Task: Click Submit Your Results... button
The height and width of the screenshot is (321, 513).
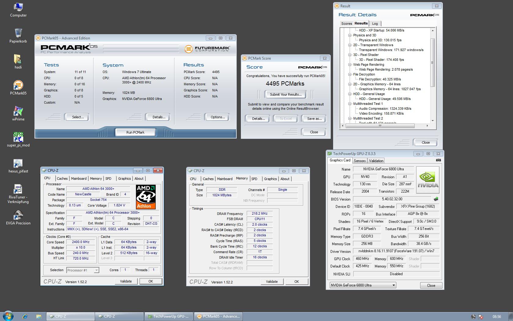Action: [x=286, y=94]
